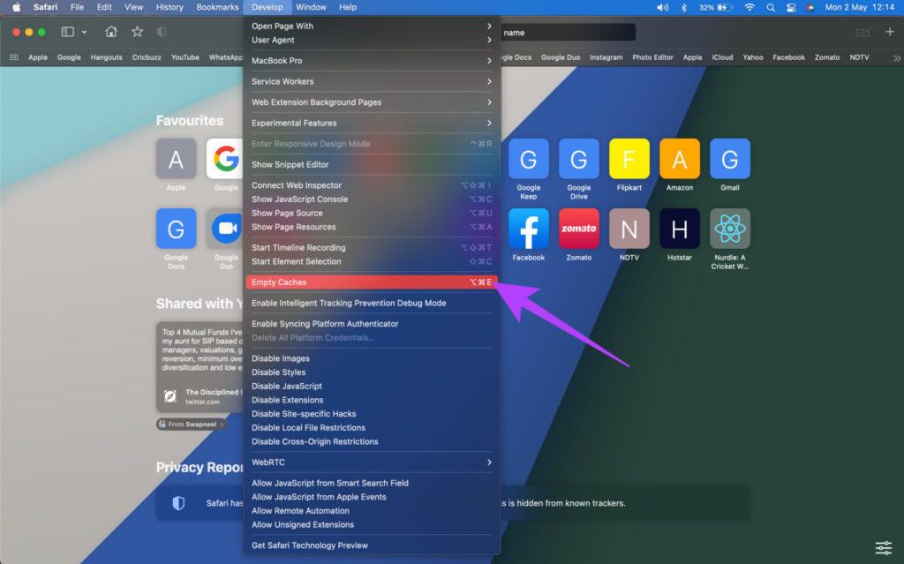This screenshot has height=564, width=904.
Task: Show more bookmarks with the overflow chevron
Action: click(x=896, y=57)
